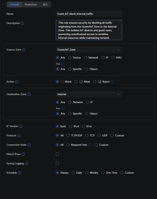Click the info icon beside Reject
This screenshot has width=157, height=199.
(112, 82)
